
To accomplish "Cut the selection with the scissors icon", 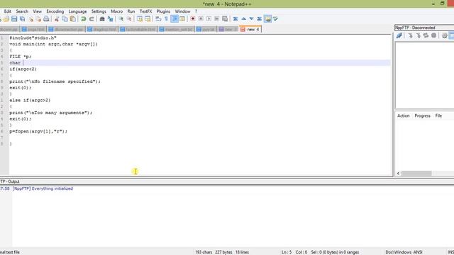I will pyautogui.click(x=57, y=19).
